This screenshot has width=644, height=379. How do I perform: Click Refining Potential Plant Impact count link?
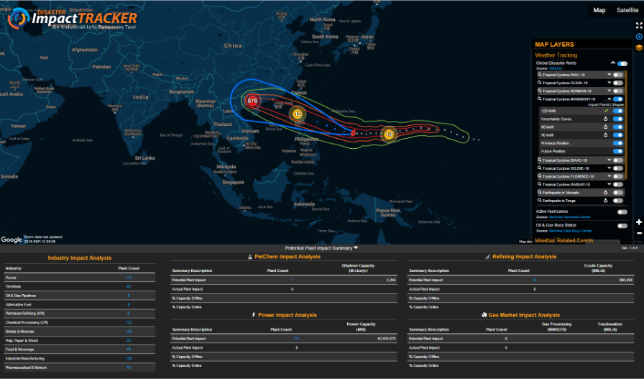(x=534, y=280)
